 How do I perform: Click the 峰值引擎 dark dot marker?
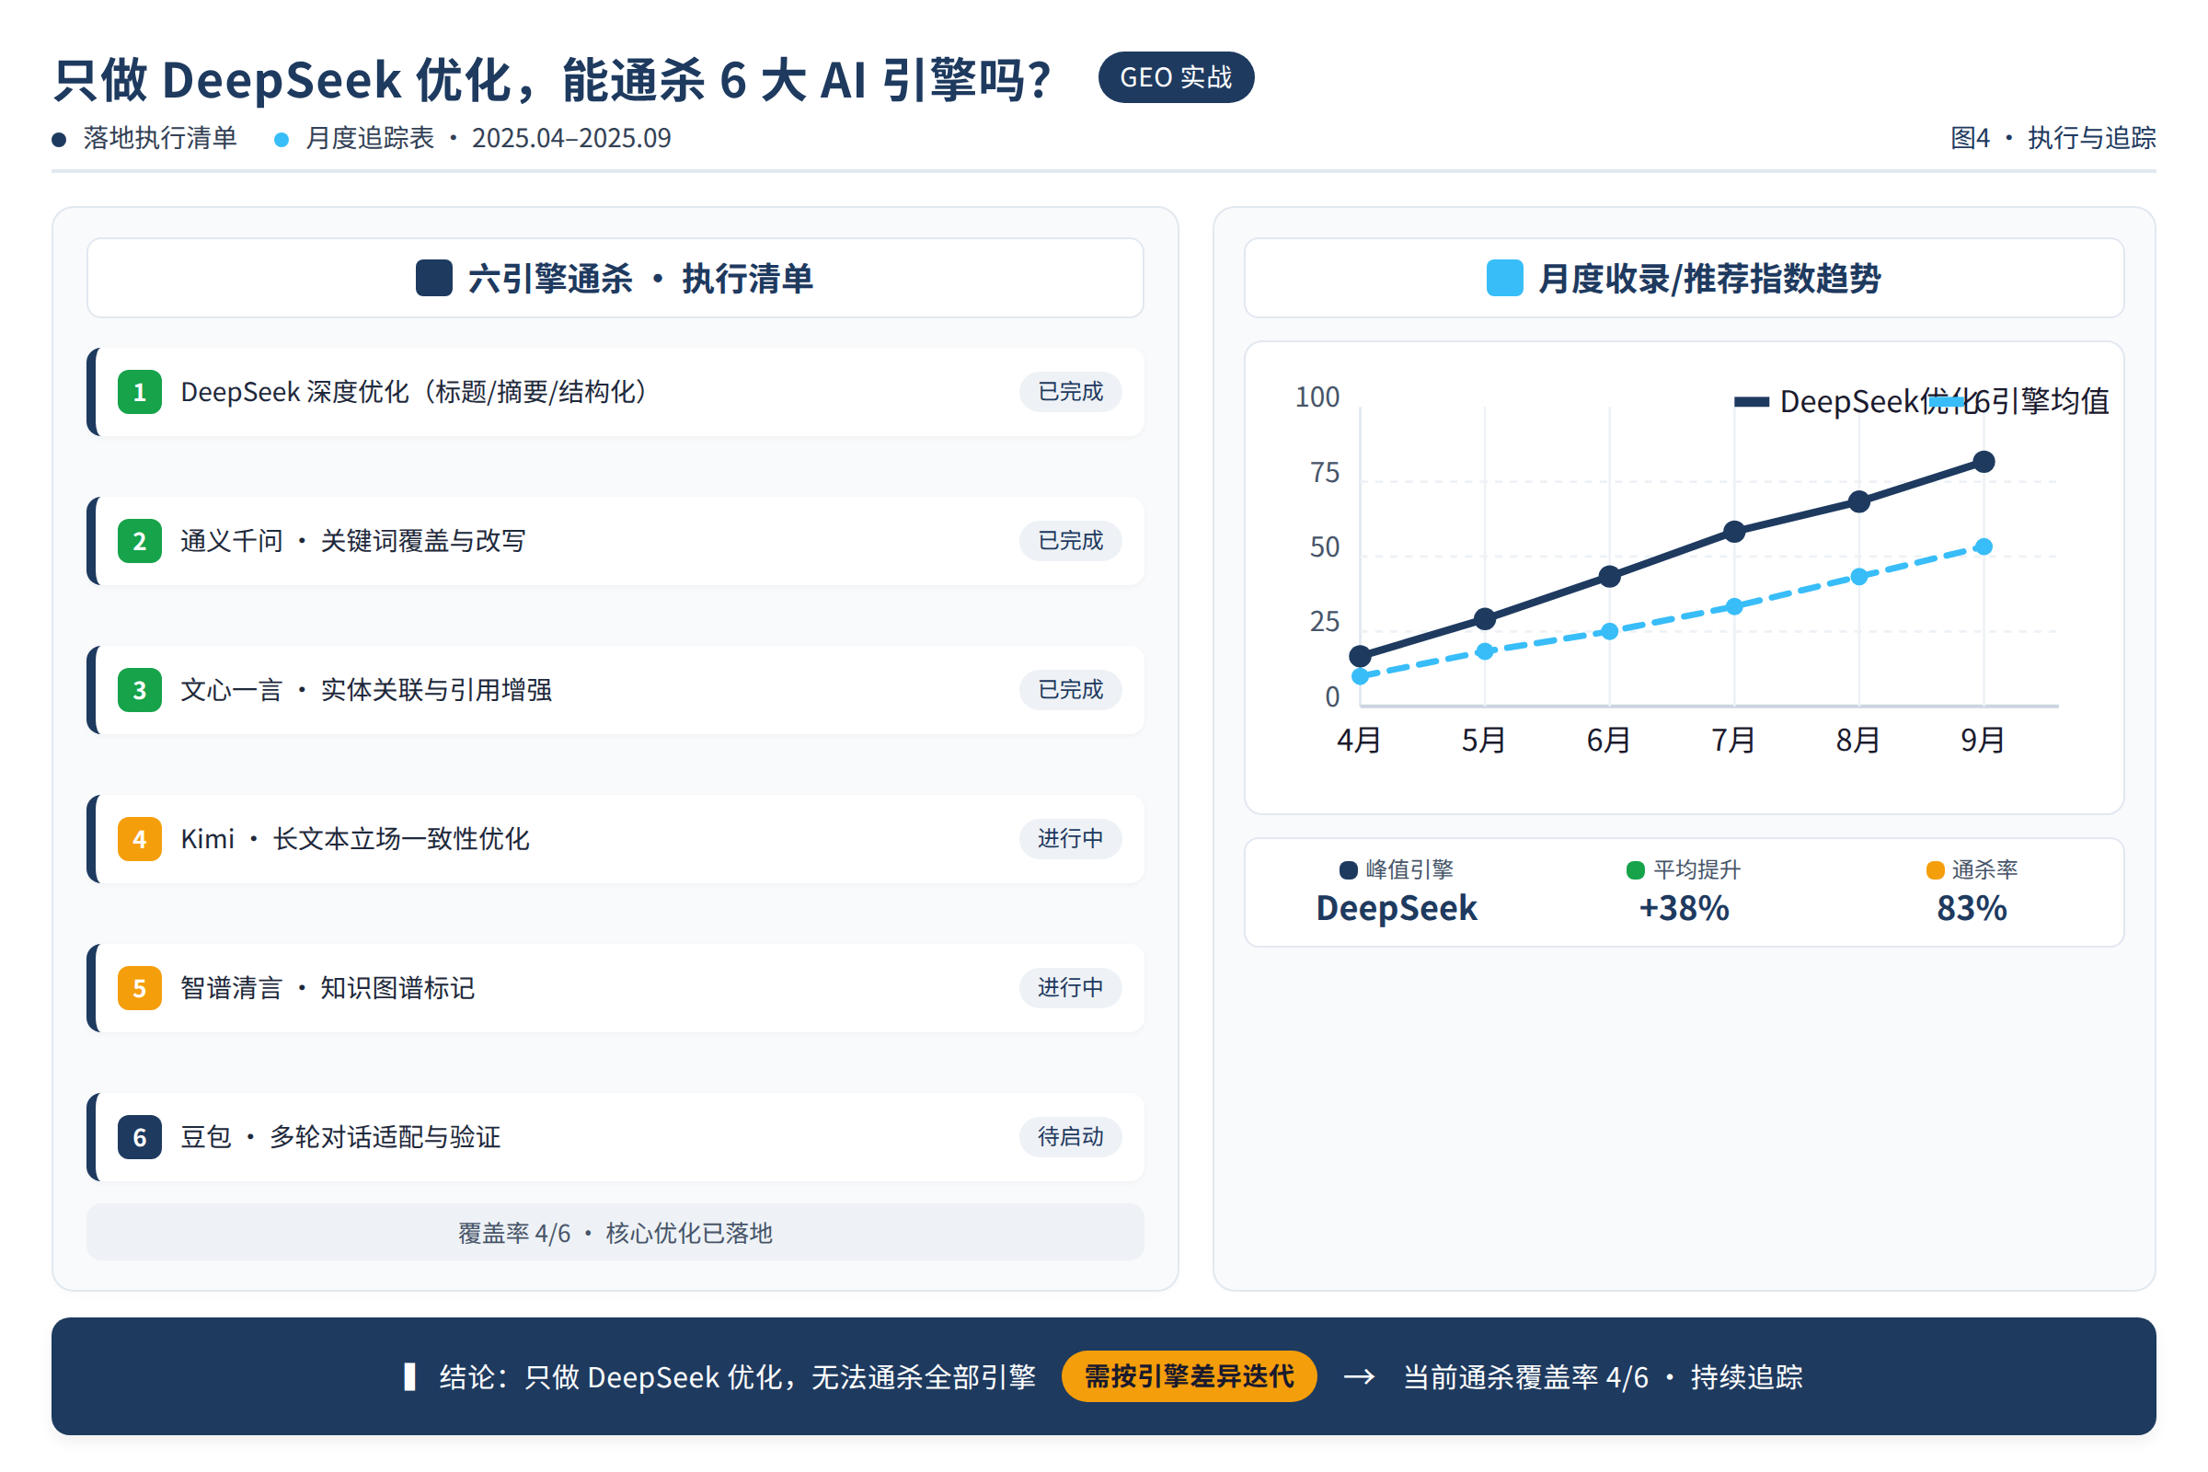coord(1349,870)
